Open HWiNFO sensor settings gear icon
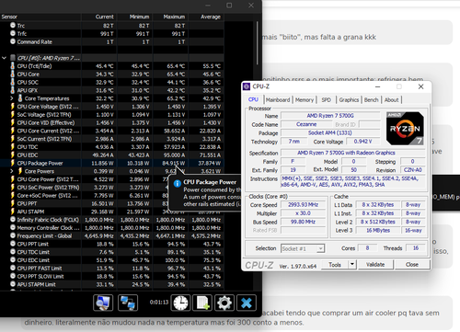Image resolution: width=460 pixels, height=332 pixels. (x=224, y=303)
